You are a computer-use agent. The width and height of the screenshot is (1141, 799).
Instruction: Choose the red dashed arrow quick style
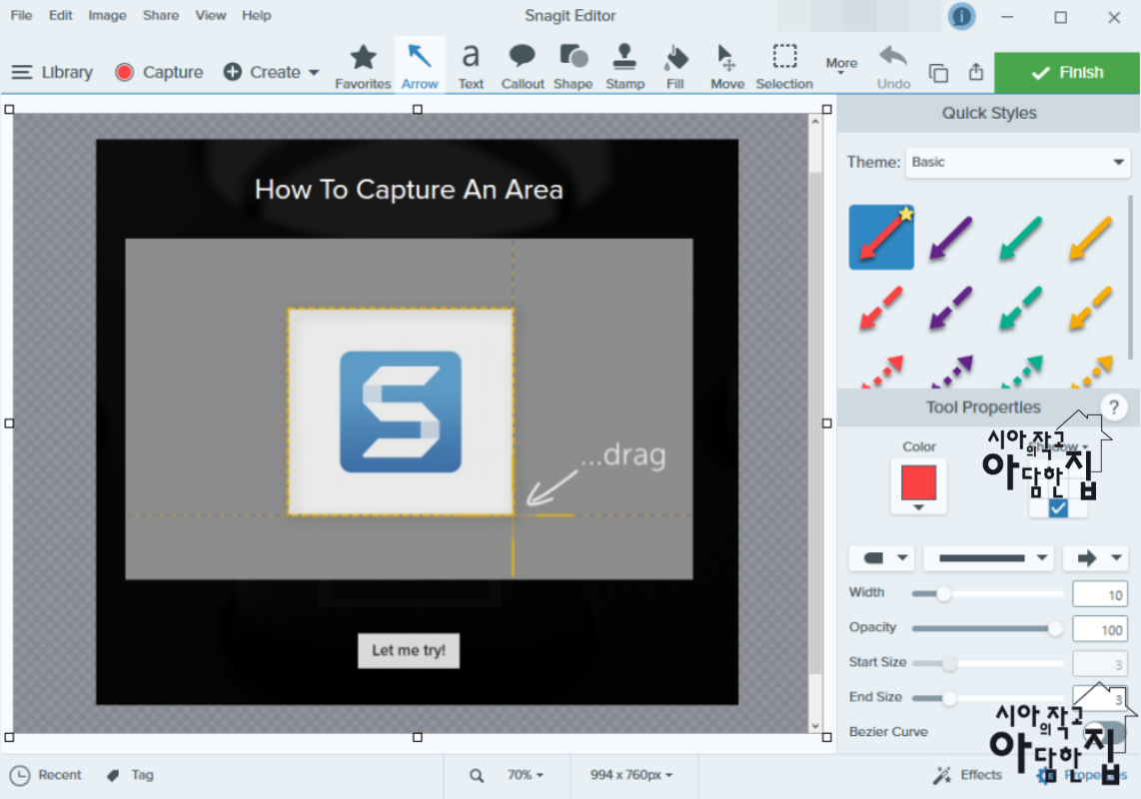click(x=881, y=308)
